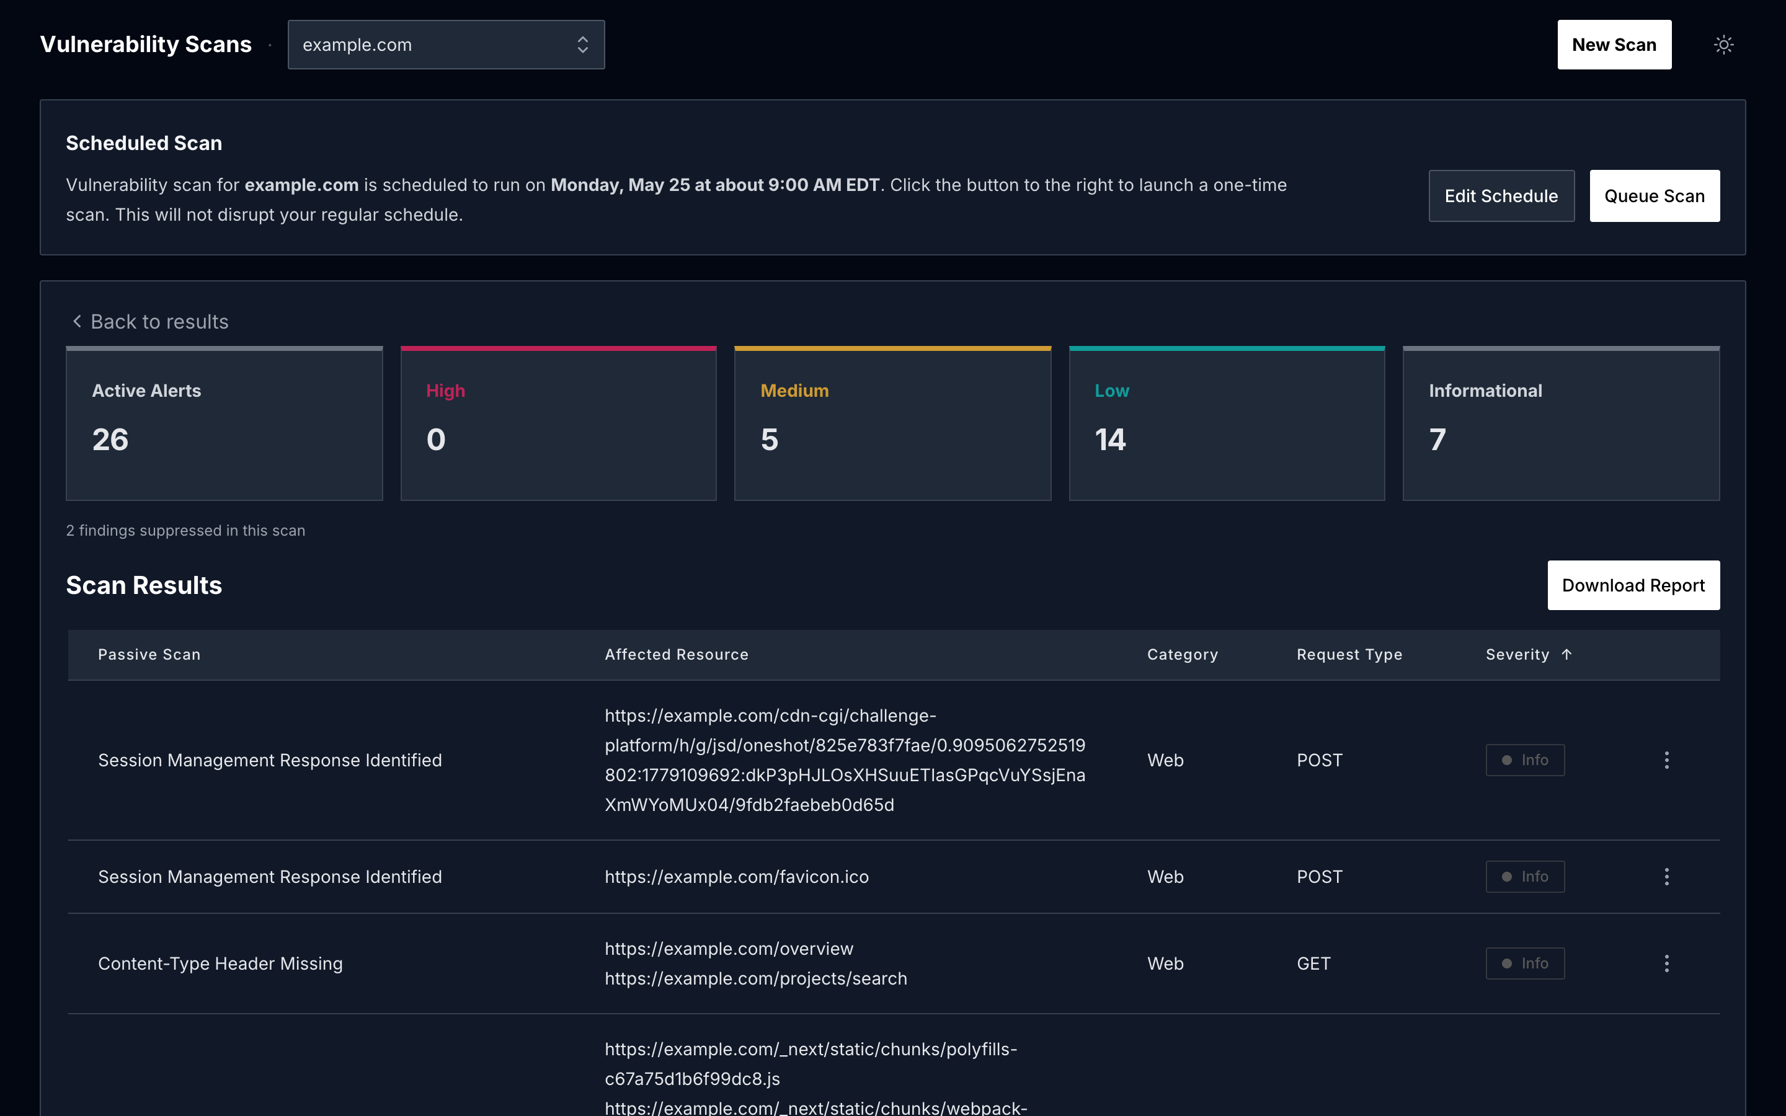Select the Informational card

(x=1561, y=423)
